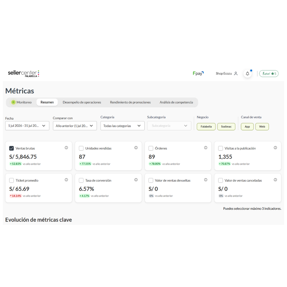The width and height of the screenshot is (287, 287).
Task: Check the Unidades vendidas checkbox
Action: tap(81, 148)
